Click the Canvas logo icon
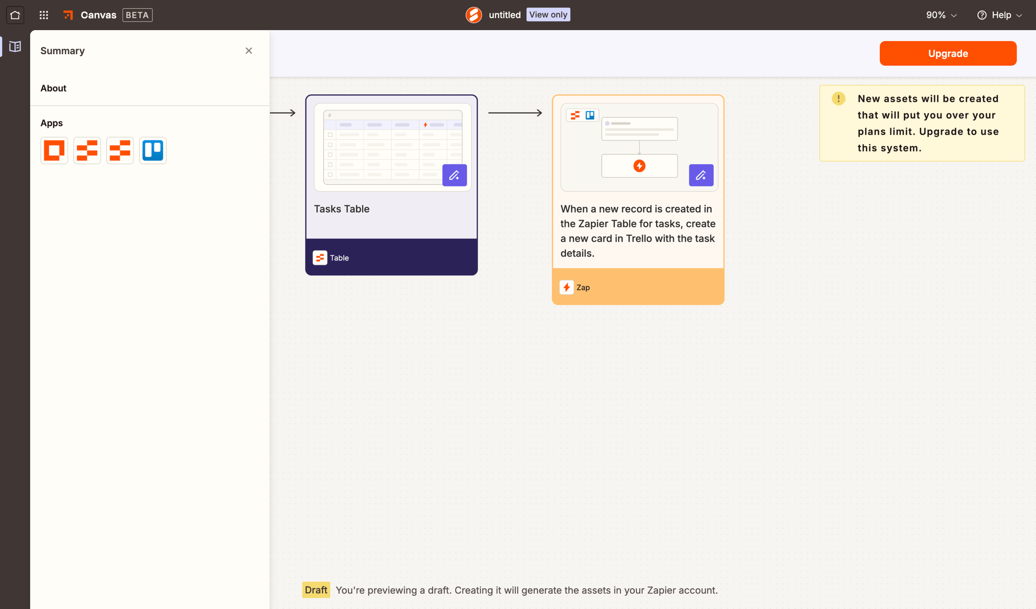Image resolution: width=1036 pixels, height=609 pixels. 68,15
